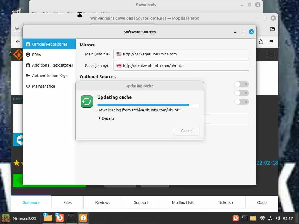This screenshot has width=299, height=224.
Task: Click Firefox back arrow button
Action: pos(18,42)
